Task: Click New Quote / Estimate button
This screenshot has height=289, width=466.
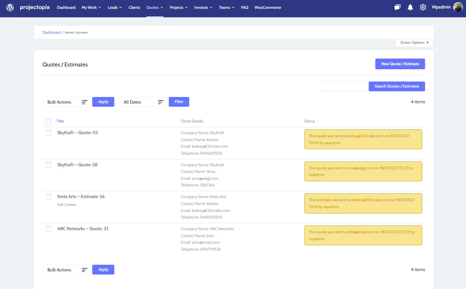Action: (400, 64)
